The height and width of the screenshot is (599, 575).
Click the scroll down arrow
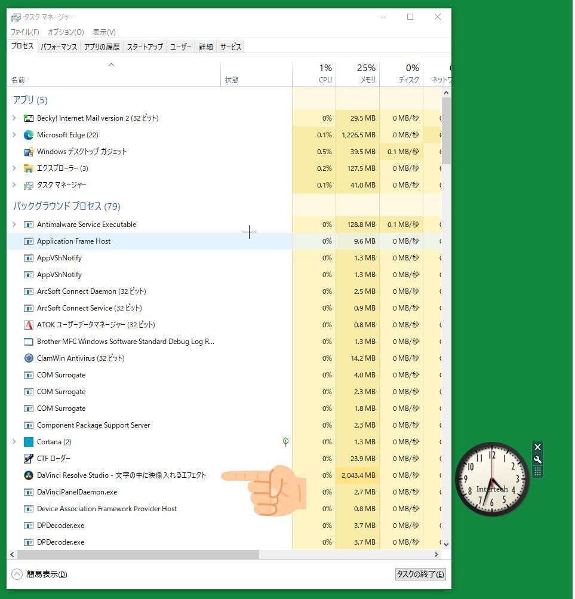click(446, 545)
